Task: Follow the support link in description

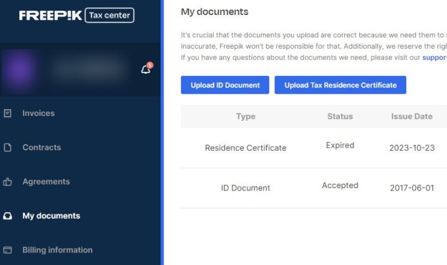Action: click(434, 58)
